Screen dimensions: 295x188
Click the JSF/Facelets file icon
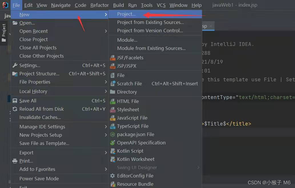click(x=113, y=58)
